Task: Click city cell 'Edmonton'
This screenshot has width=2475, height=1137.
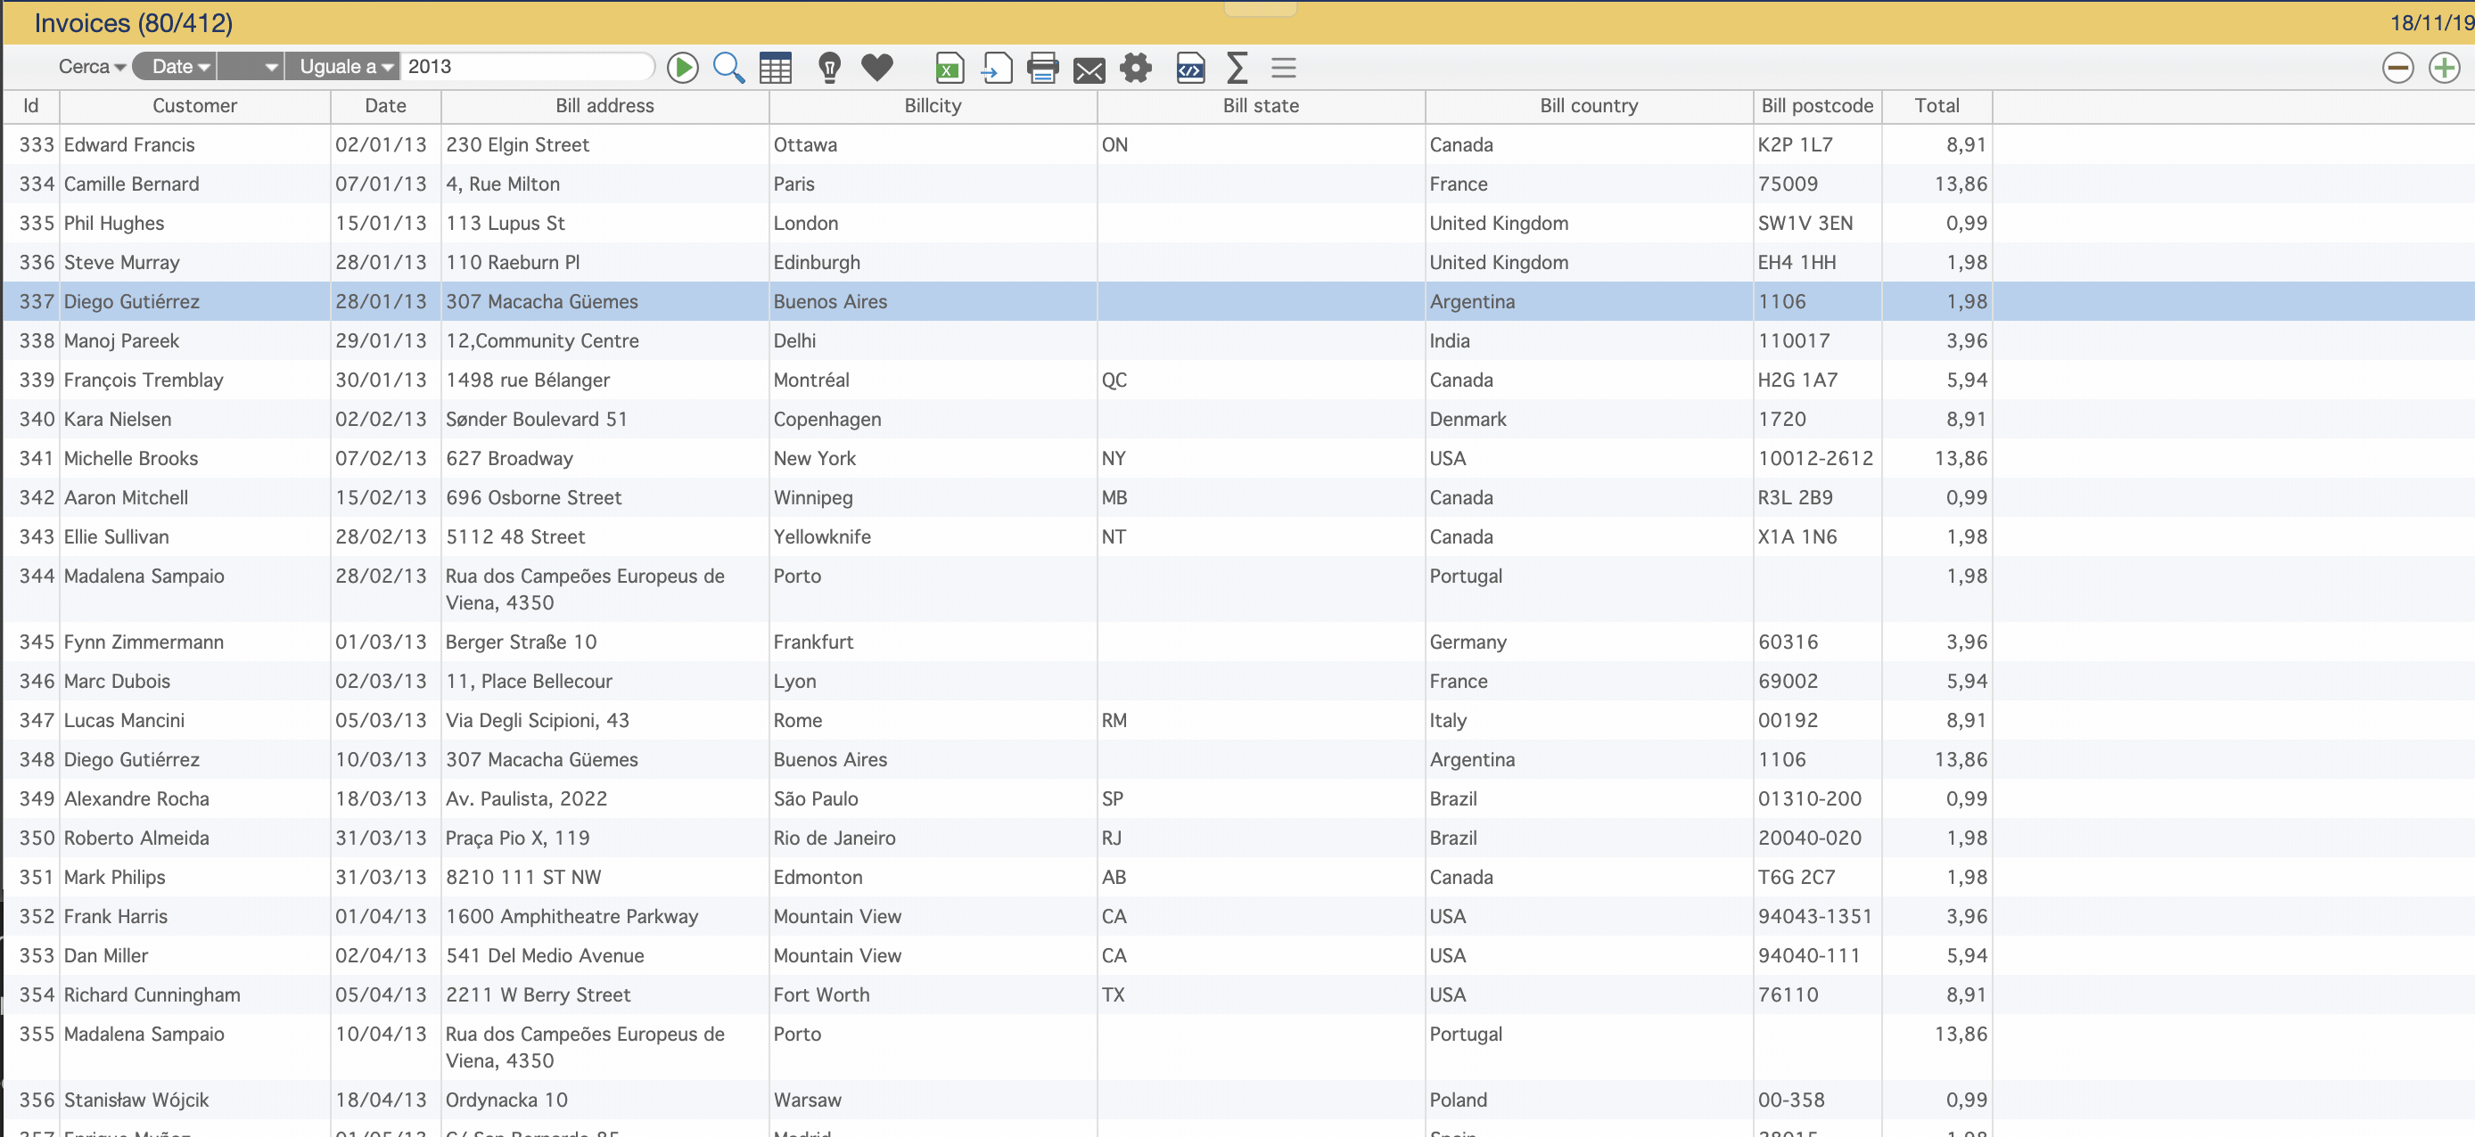Action: (x=818, y=878)
